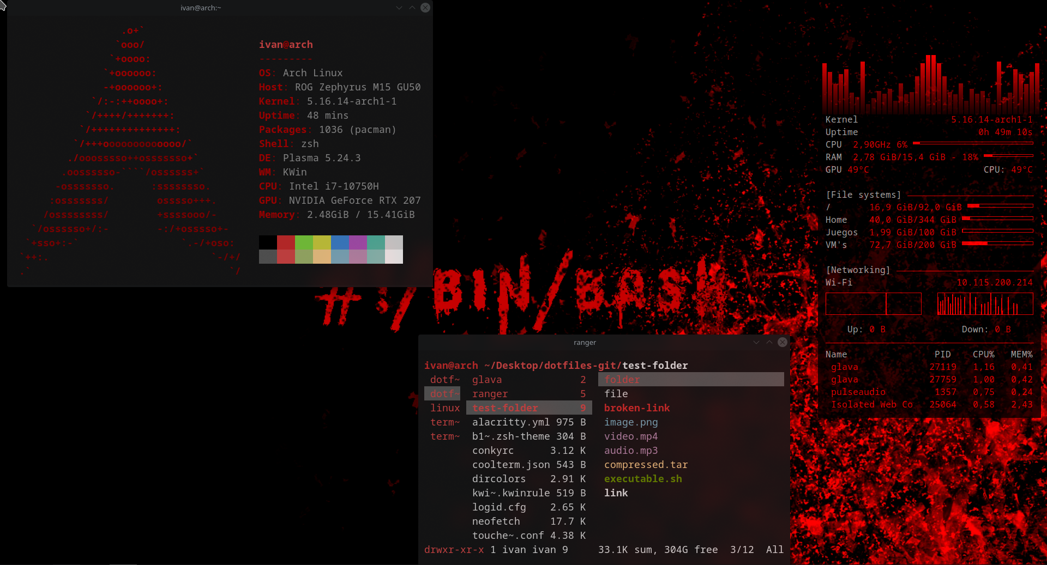Select highlighted 'test-folder' row in ranger
The image size is (1047, 565).
(529, 408)
